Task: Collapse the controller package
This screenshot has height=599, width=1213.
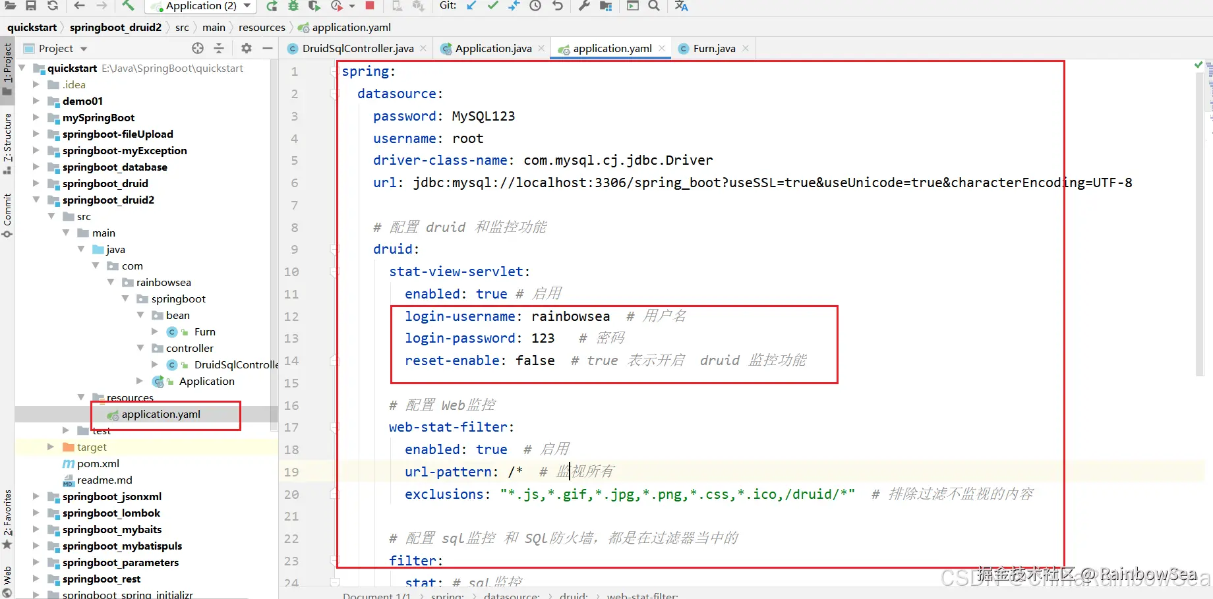Action: click(x=140, y=348)
